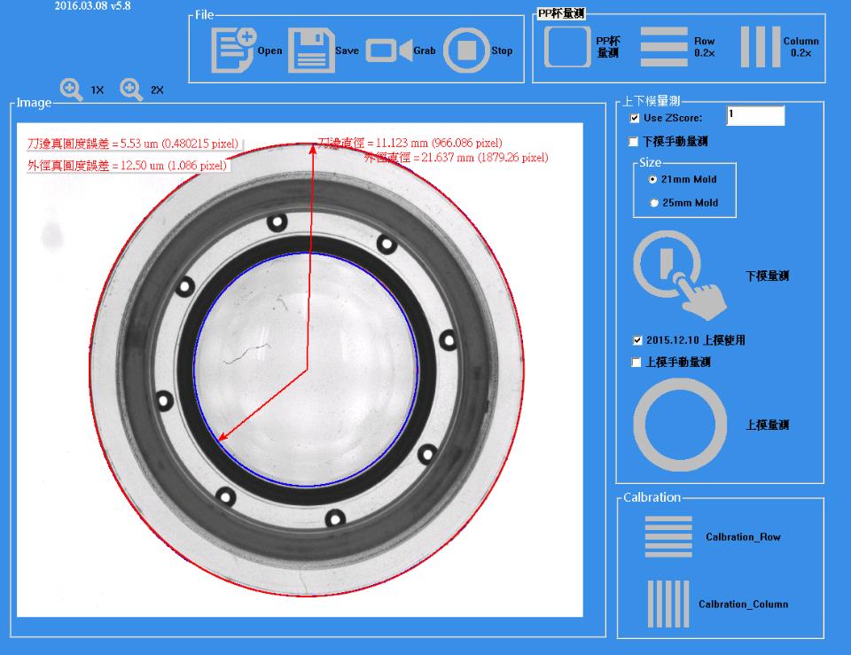
Task: Click the PP杯量測 square icon
Action: tap(567, 47)
